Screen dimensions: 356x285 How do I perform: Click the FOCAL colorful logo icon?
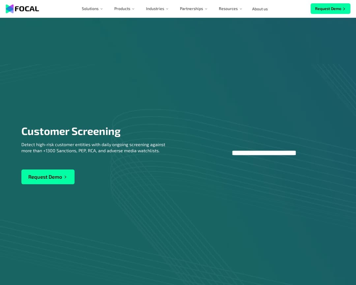coord(10,9)
